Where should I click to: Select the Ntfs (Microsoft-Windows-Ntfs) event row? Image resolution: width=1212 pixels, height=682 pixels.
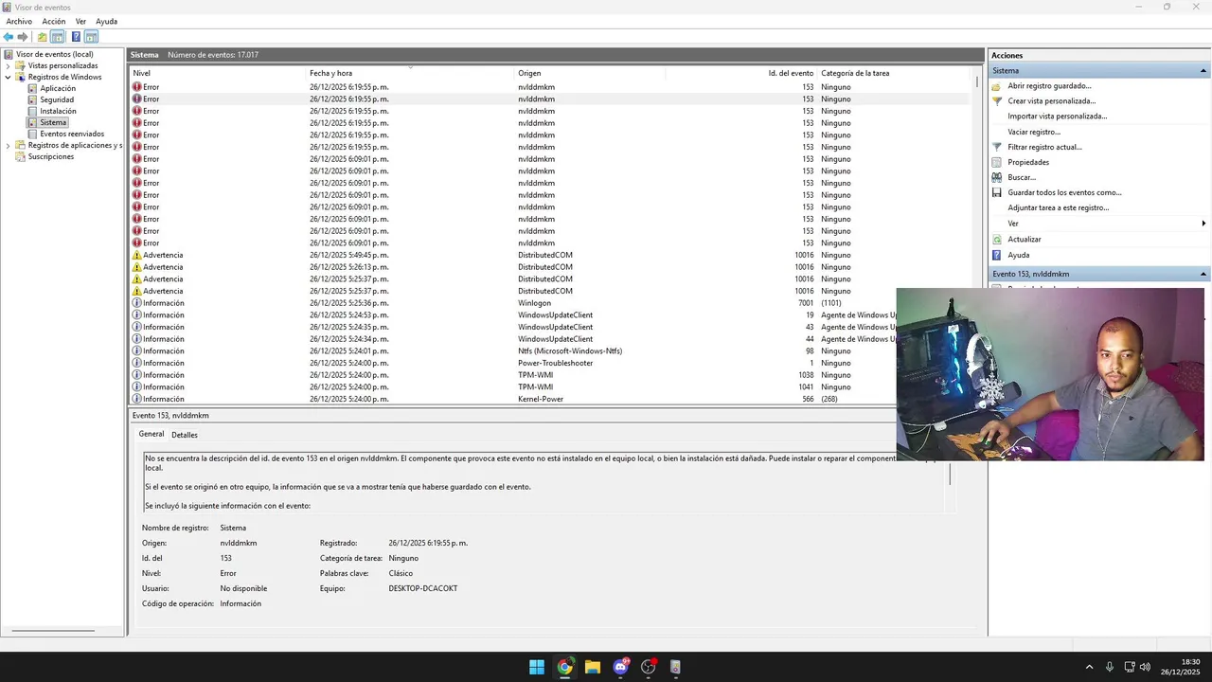[511, 350]
